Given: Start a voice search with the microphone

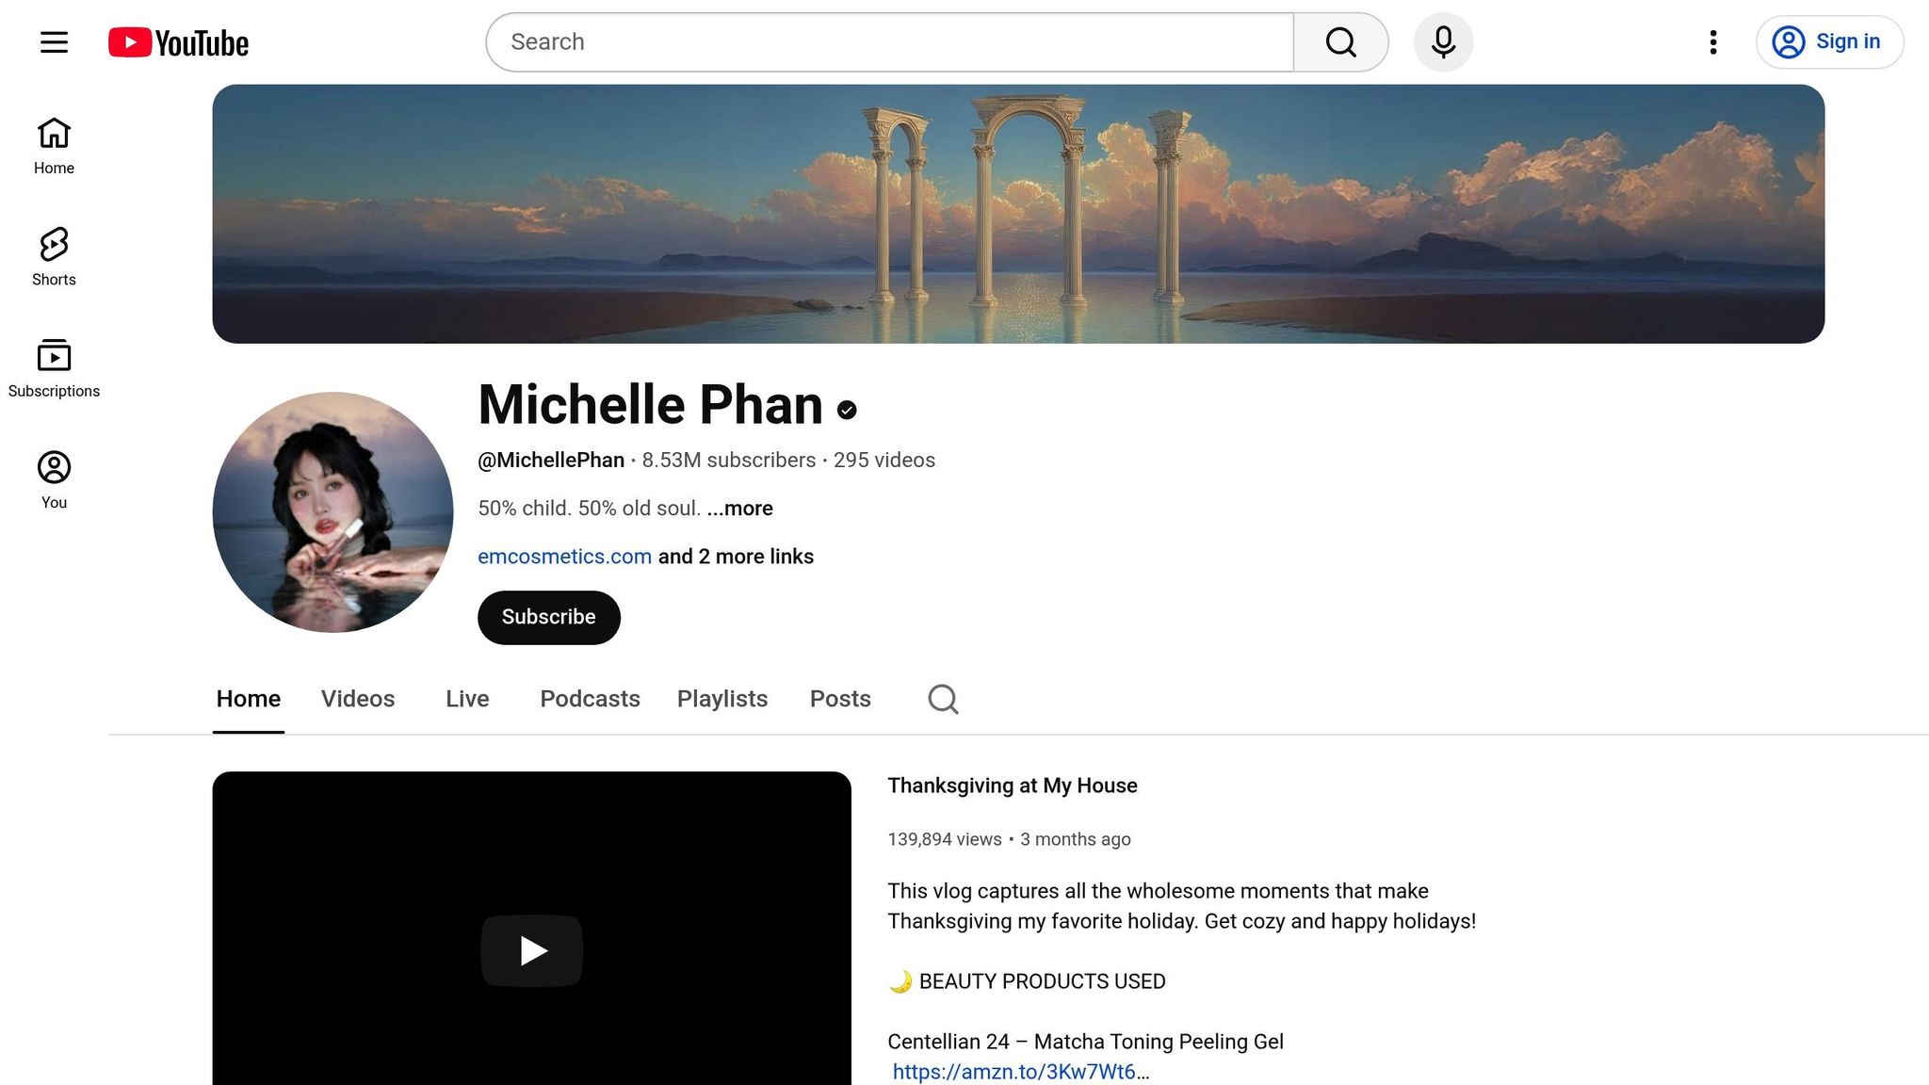Looking at the screenshot, I should [1443, 41].
